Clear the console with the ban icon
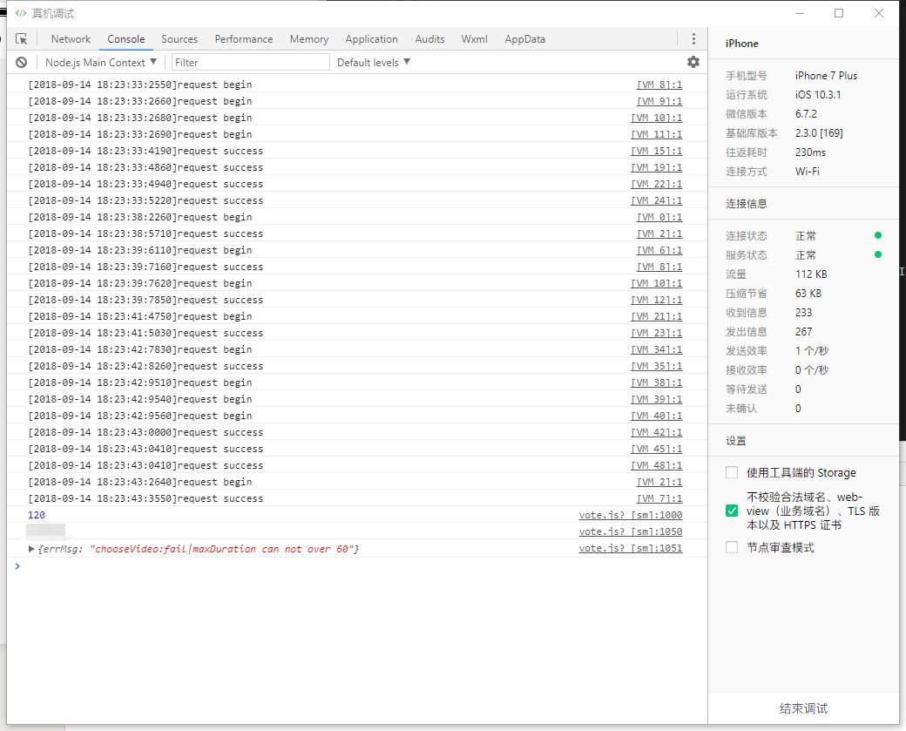906x731 pixels. [x=22, y=63]
